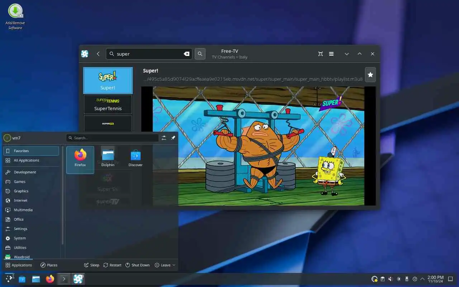Launch Firefox from launcher favorites
The image size is (459, 287).
pyautogui.click(x=80, y=160)
